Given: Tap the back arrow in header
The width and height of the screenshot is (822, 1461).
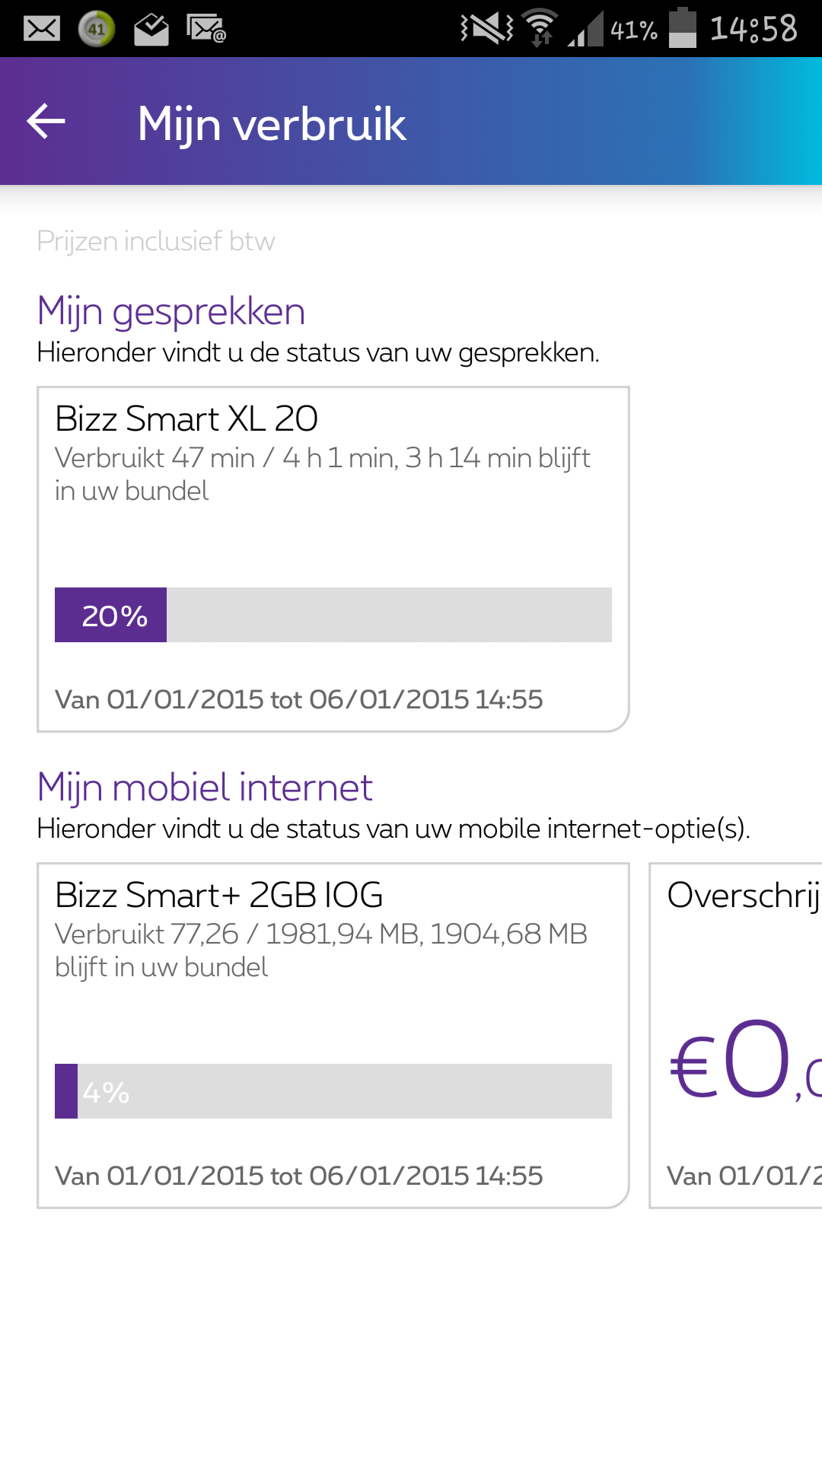Looking at the screenshot, I should (46, 122).
